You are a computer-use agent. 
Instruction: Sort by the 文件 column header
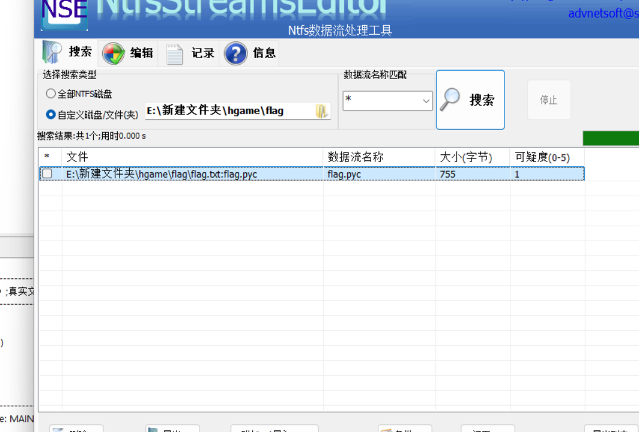pos(191,157)
